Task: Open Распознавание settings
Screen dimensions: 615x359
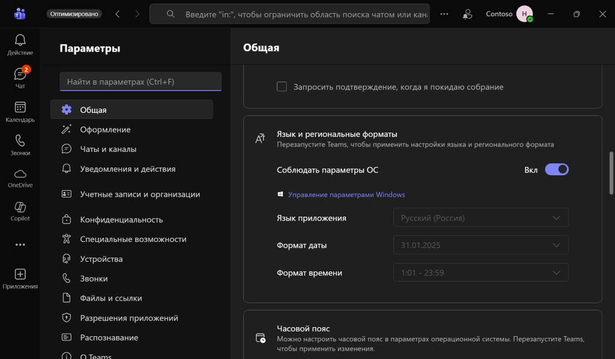Action: click(132, 337)
